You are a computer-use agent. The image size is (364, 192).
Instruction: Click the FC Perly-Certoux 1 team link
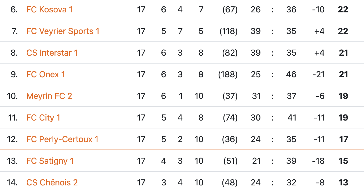click(x=62, y=140)
